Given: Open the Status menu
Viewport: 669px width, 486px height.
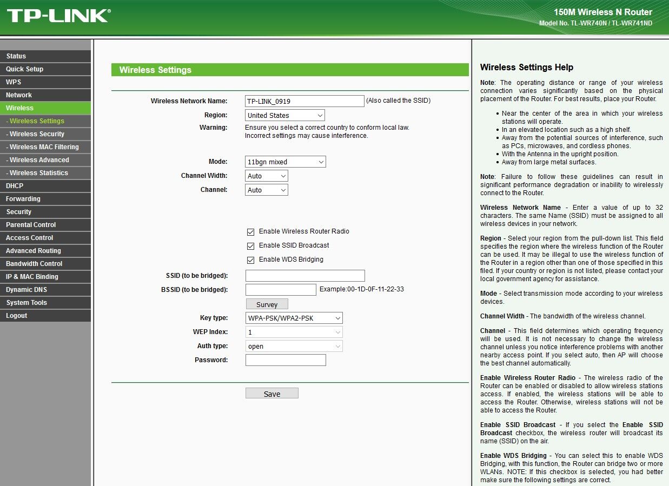Looking at the screenshot, I should pos(45,56).
